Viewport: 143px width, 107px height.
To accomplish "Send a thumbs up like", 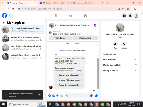I will click(96, 96).
